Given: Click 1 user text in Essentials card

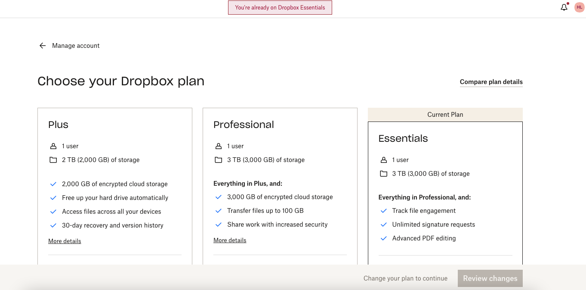Looking at the screenshot, I should pyautogui.click(x=401, y=160).
